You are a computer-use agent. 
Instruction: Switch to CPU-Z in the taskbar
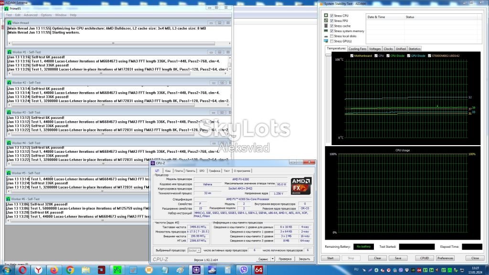196,270
